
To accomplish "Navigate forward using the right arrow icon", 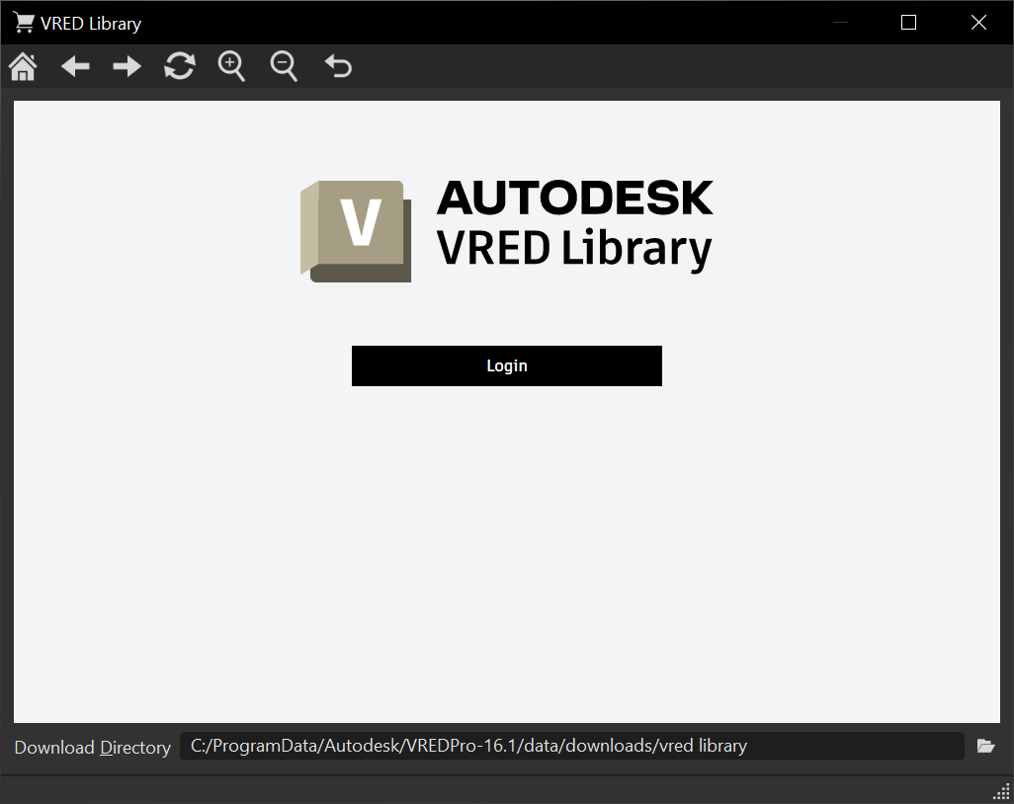I will tap(127, 66).
